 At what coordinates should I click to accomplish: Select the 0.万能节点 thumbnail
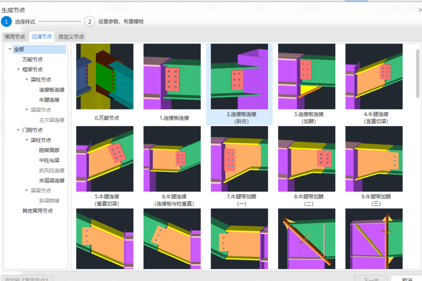click(105, 77)
